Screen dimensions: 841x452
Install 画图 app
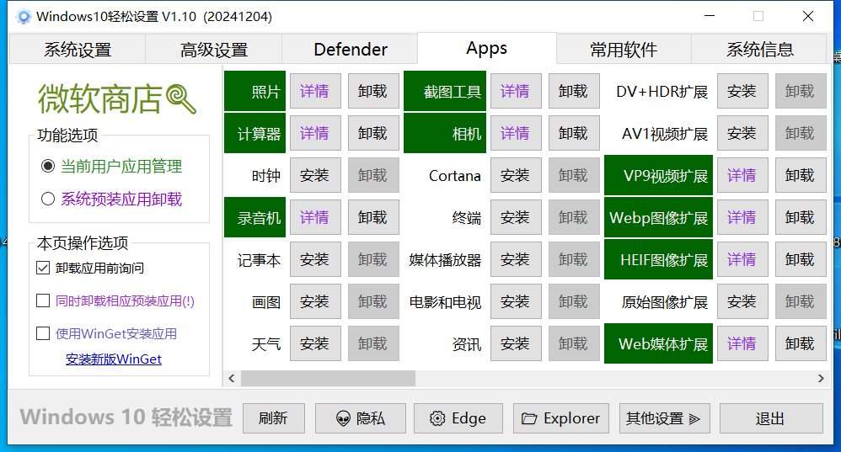pyautogui.click(x=315, y=301)
